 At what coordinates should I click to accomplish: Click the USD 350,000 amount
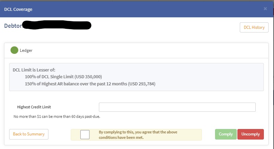coord(90,77)
